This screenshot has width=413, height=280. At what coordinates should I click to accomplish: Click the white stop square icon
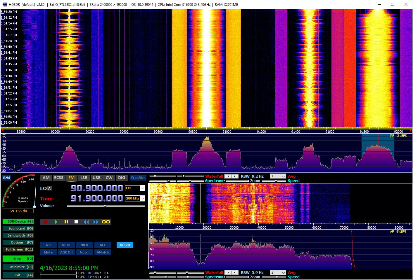(76, 222)
